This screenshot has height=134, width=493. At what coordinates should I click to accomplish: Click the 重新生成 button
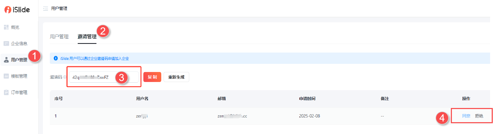[x=176, y=77]
